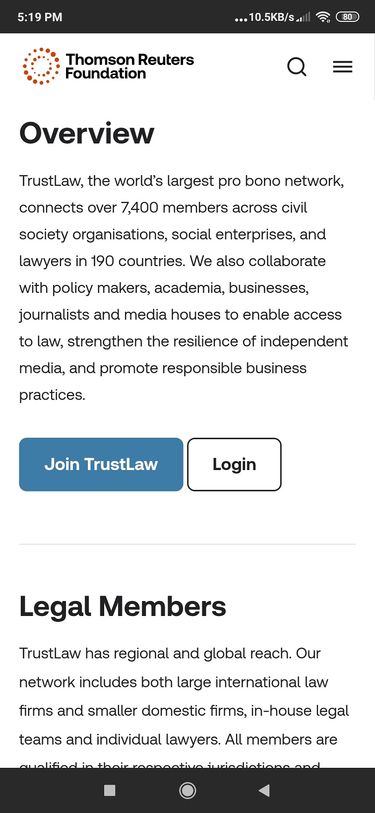The image size is (375, 813).
Task: Click the Overview heading
Action: (x=87, y=133)
